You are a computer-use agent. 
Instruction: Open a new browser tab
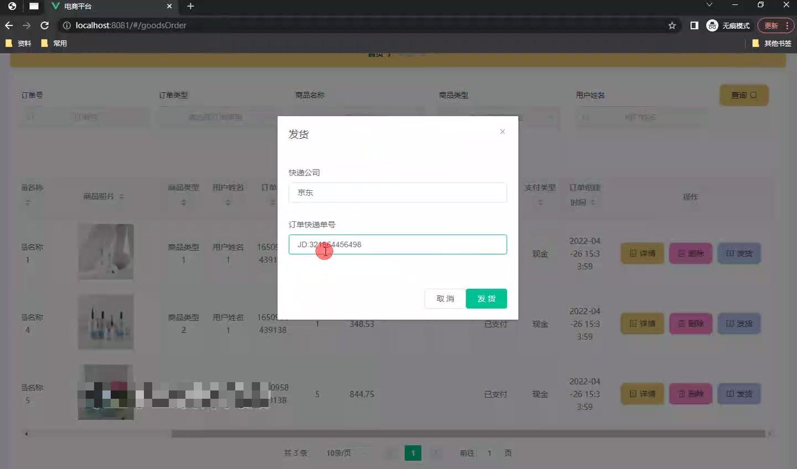tap(190, 6)
